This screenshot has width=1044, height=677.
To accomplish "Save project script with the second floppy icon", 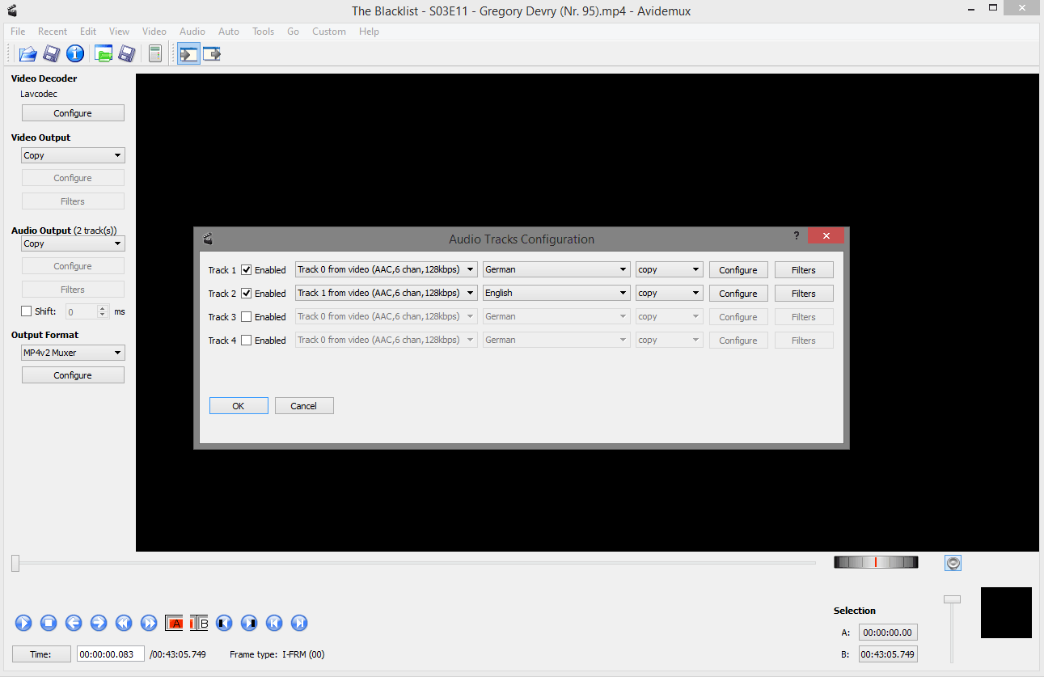I will coord(126,54).
